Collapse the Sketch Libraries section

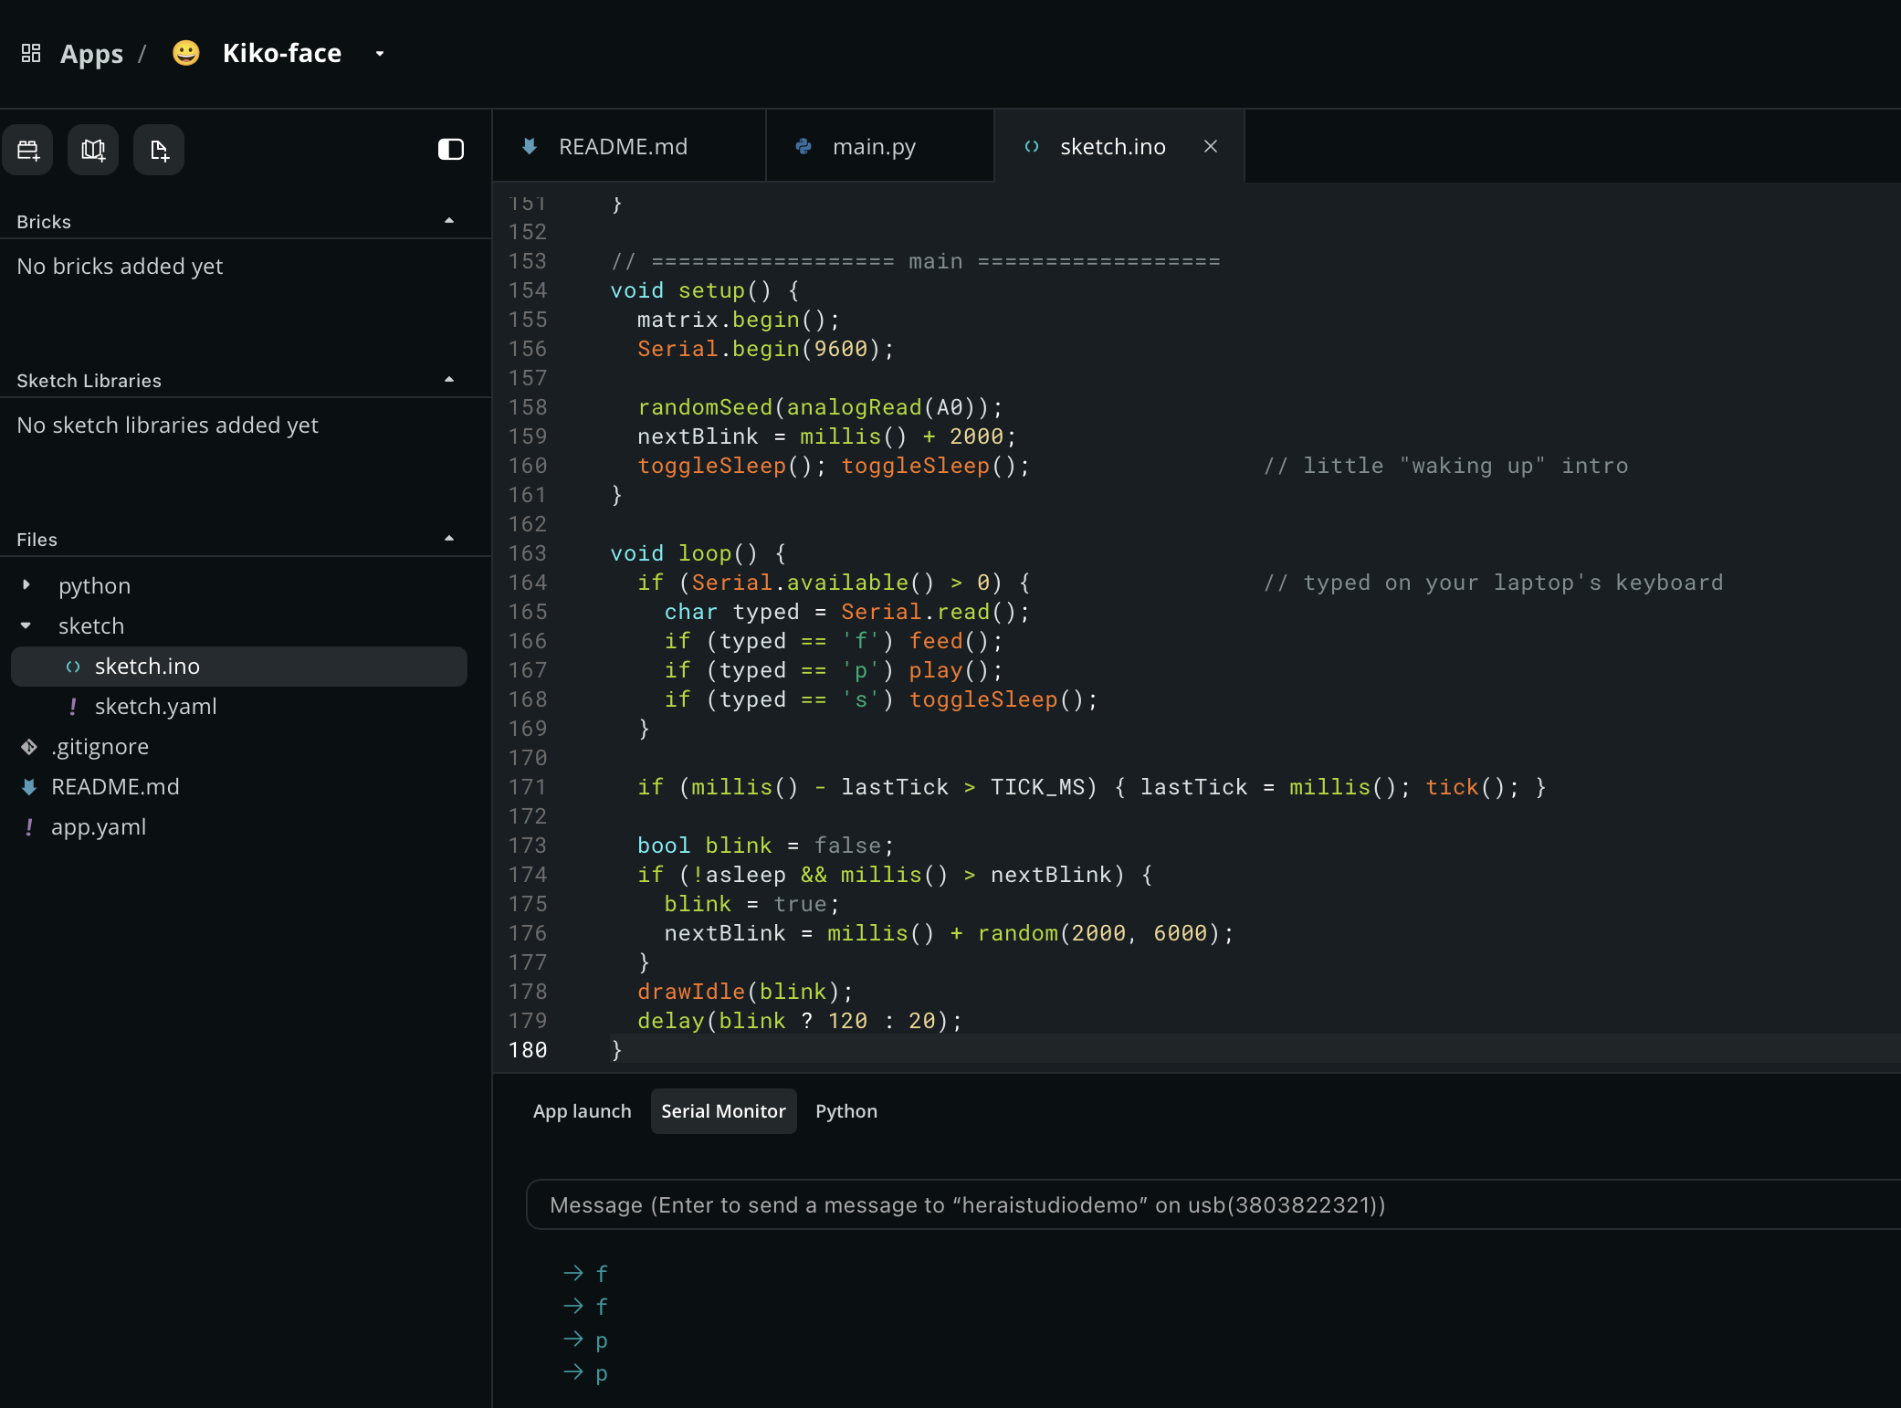[x=449, y=380]
